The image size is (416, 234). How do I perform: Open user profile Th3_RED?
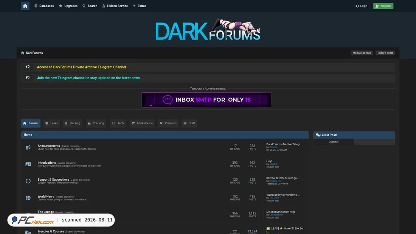(x=274, y=198)
